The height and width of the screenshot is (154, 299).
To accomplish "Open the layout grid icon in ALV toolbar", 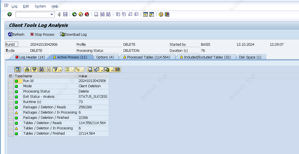I will tap(117, 70).
